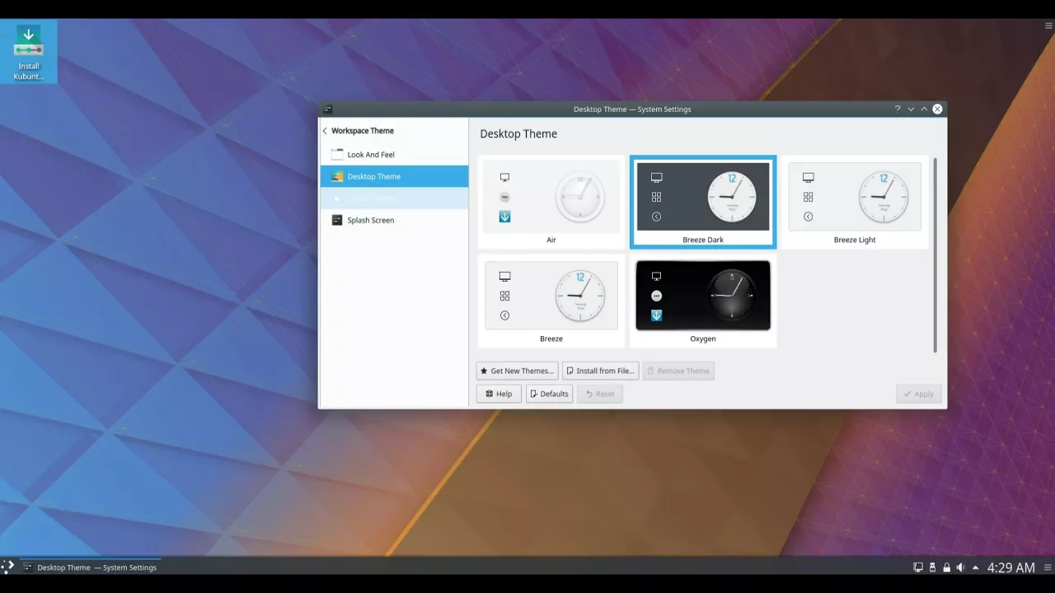Click Install from File button
This screenshot has width=1055, height=593.
(x=601, y=371)
